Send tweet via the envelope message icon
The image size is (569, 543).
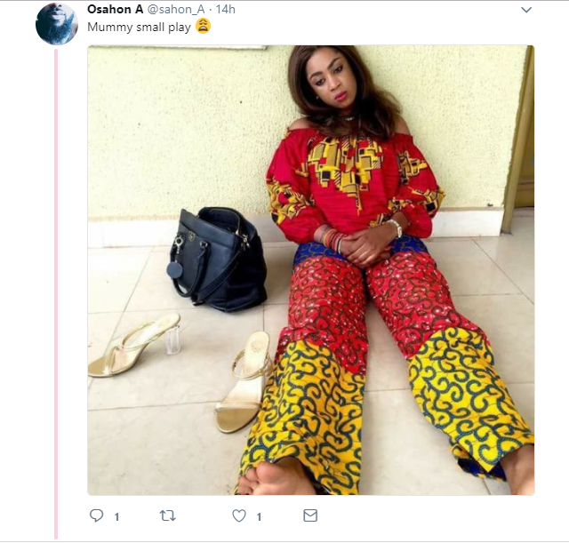click(309, 515)
